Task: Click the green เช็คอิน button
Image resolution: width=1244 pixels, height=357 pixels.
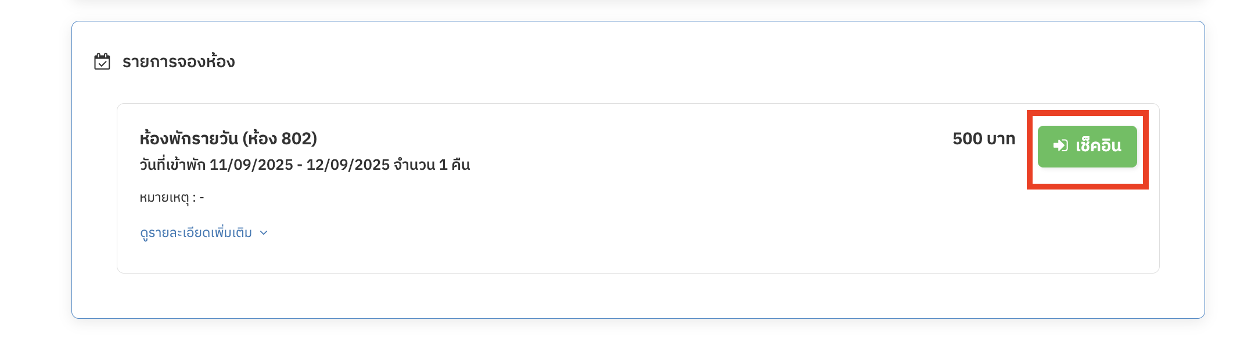Action: (1087, 147)
